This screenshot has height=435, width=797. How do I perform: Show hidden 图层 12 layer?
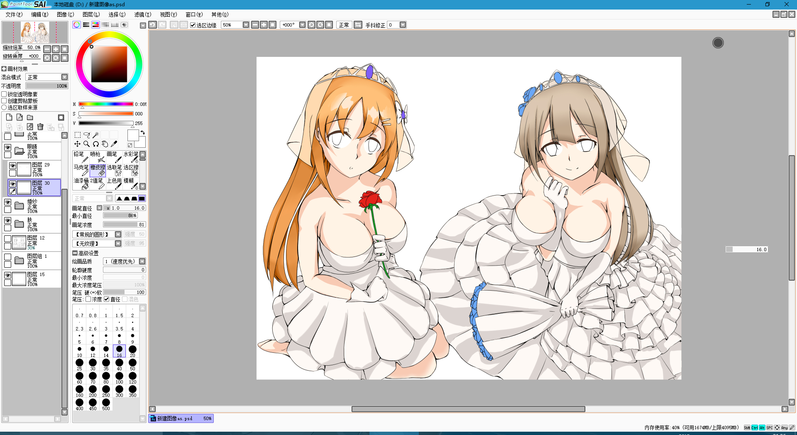click(7, 239)
